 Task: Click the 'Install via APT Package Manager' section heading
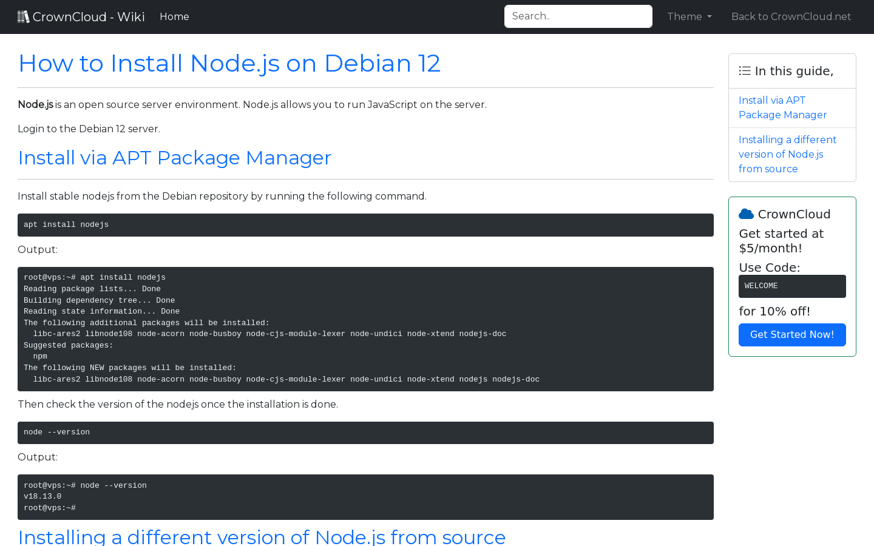click(175, 158)
